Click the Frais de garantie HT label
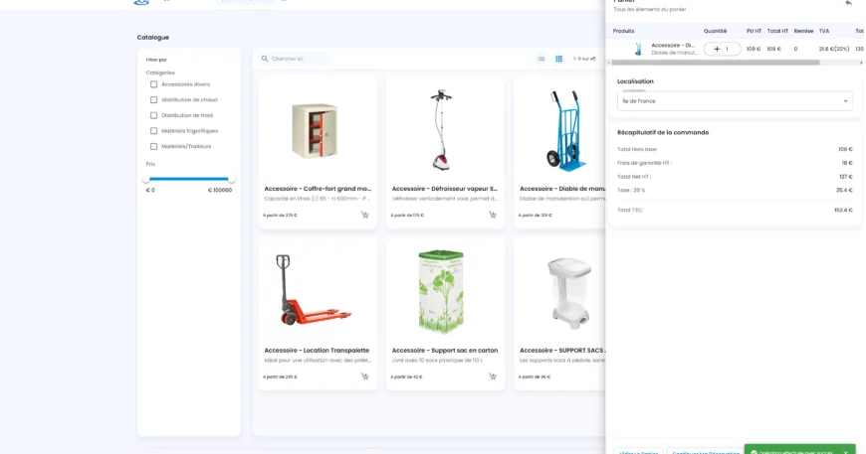The image size is (866, 454). 645,163
